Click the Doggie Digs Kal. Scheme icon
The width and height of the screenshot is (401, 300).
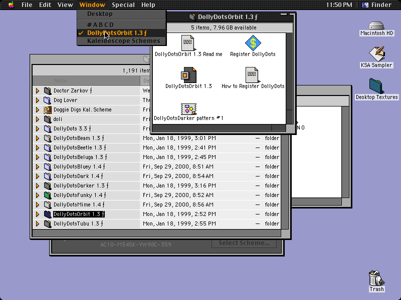pos(48,109)
